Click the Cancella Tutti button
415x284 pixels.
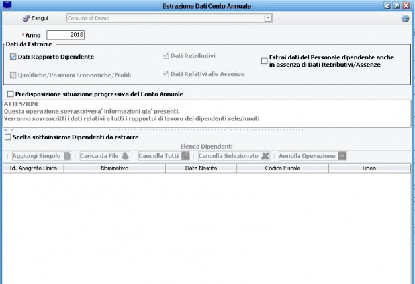pyautogui.click(x=164, y=156)
